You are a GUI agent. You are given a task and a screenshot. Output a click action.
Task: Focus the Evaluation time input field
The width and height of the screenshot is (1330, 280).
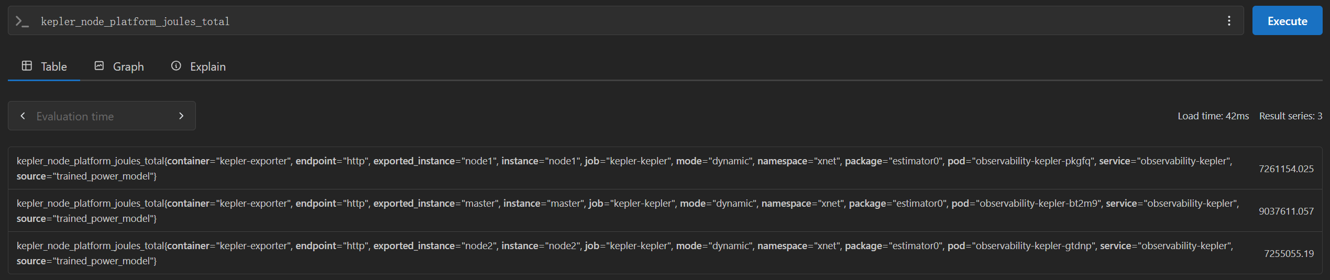pyautogui.click(x=102, y=116)
